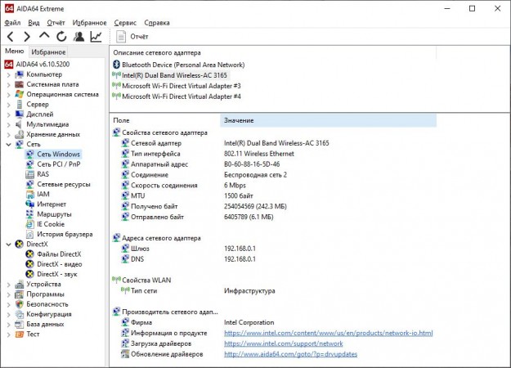Click the user profile icon in toolbar

[x=78, y=36]
